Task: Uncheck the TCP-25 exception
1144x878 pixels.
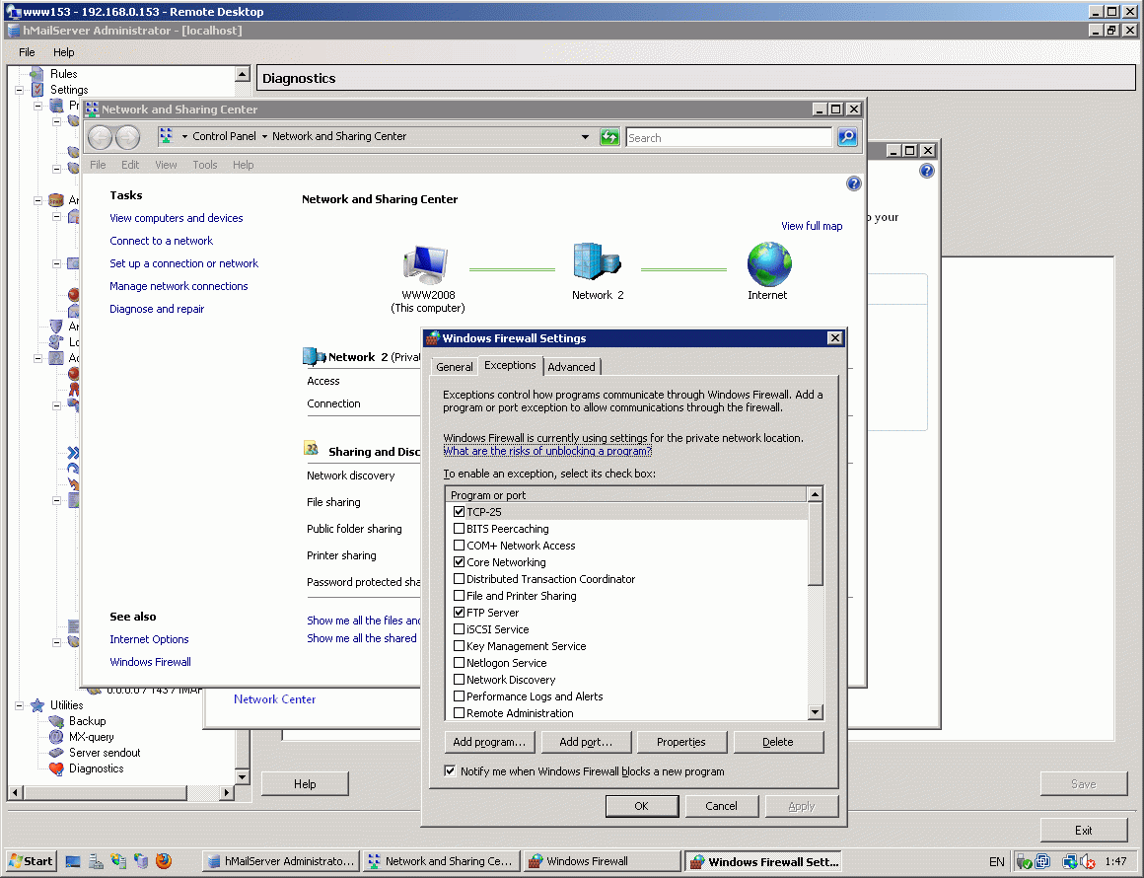Action: click(x=459, y=512)
